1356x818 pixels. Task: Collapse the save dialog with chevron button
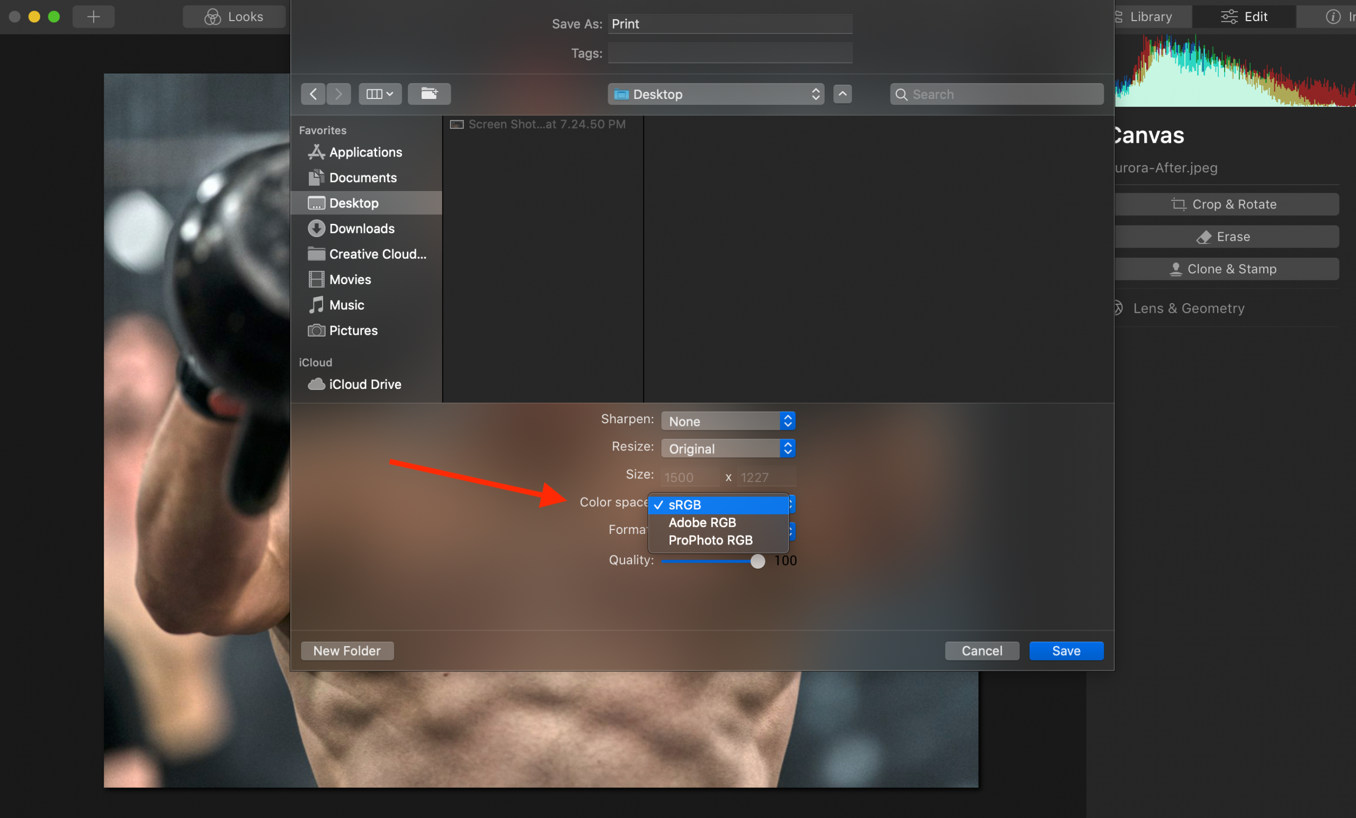[x=842, y=94]
